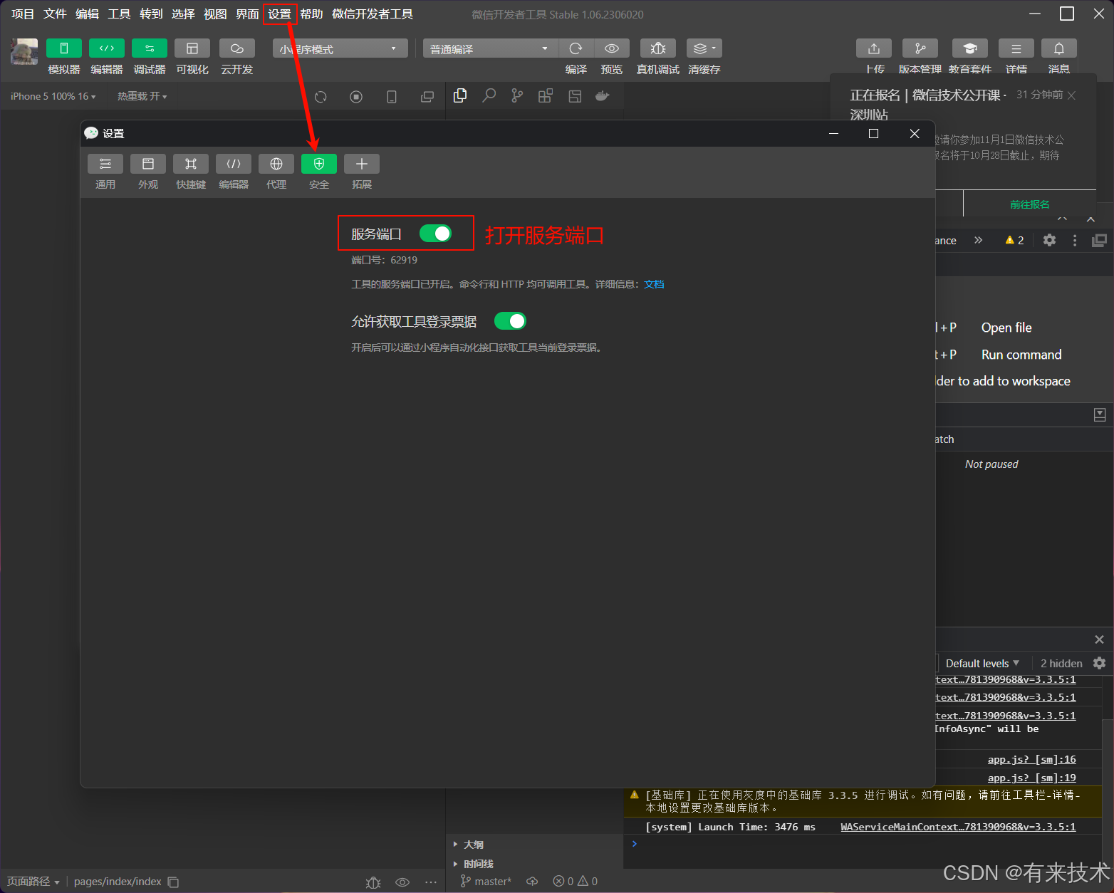The width and height of the screenshot is (1114, 893).
Task: Click the detach simulator window icon
Action: pos(427,97)
